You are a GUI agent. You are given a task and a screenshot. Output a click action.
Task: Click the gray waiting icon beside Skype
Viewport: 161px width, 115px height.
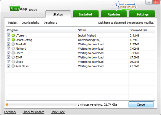tap(13, 62)
